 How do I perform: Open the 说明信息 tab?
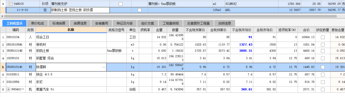(x=225, y=23)
